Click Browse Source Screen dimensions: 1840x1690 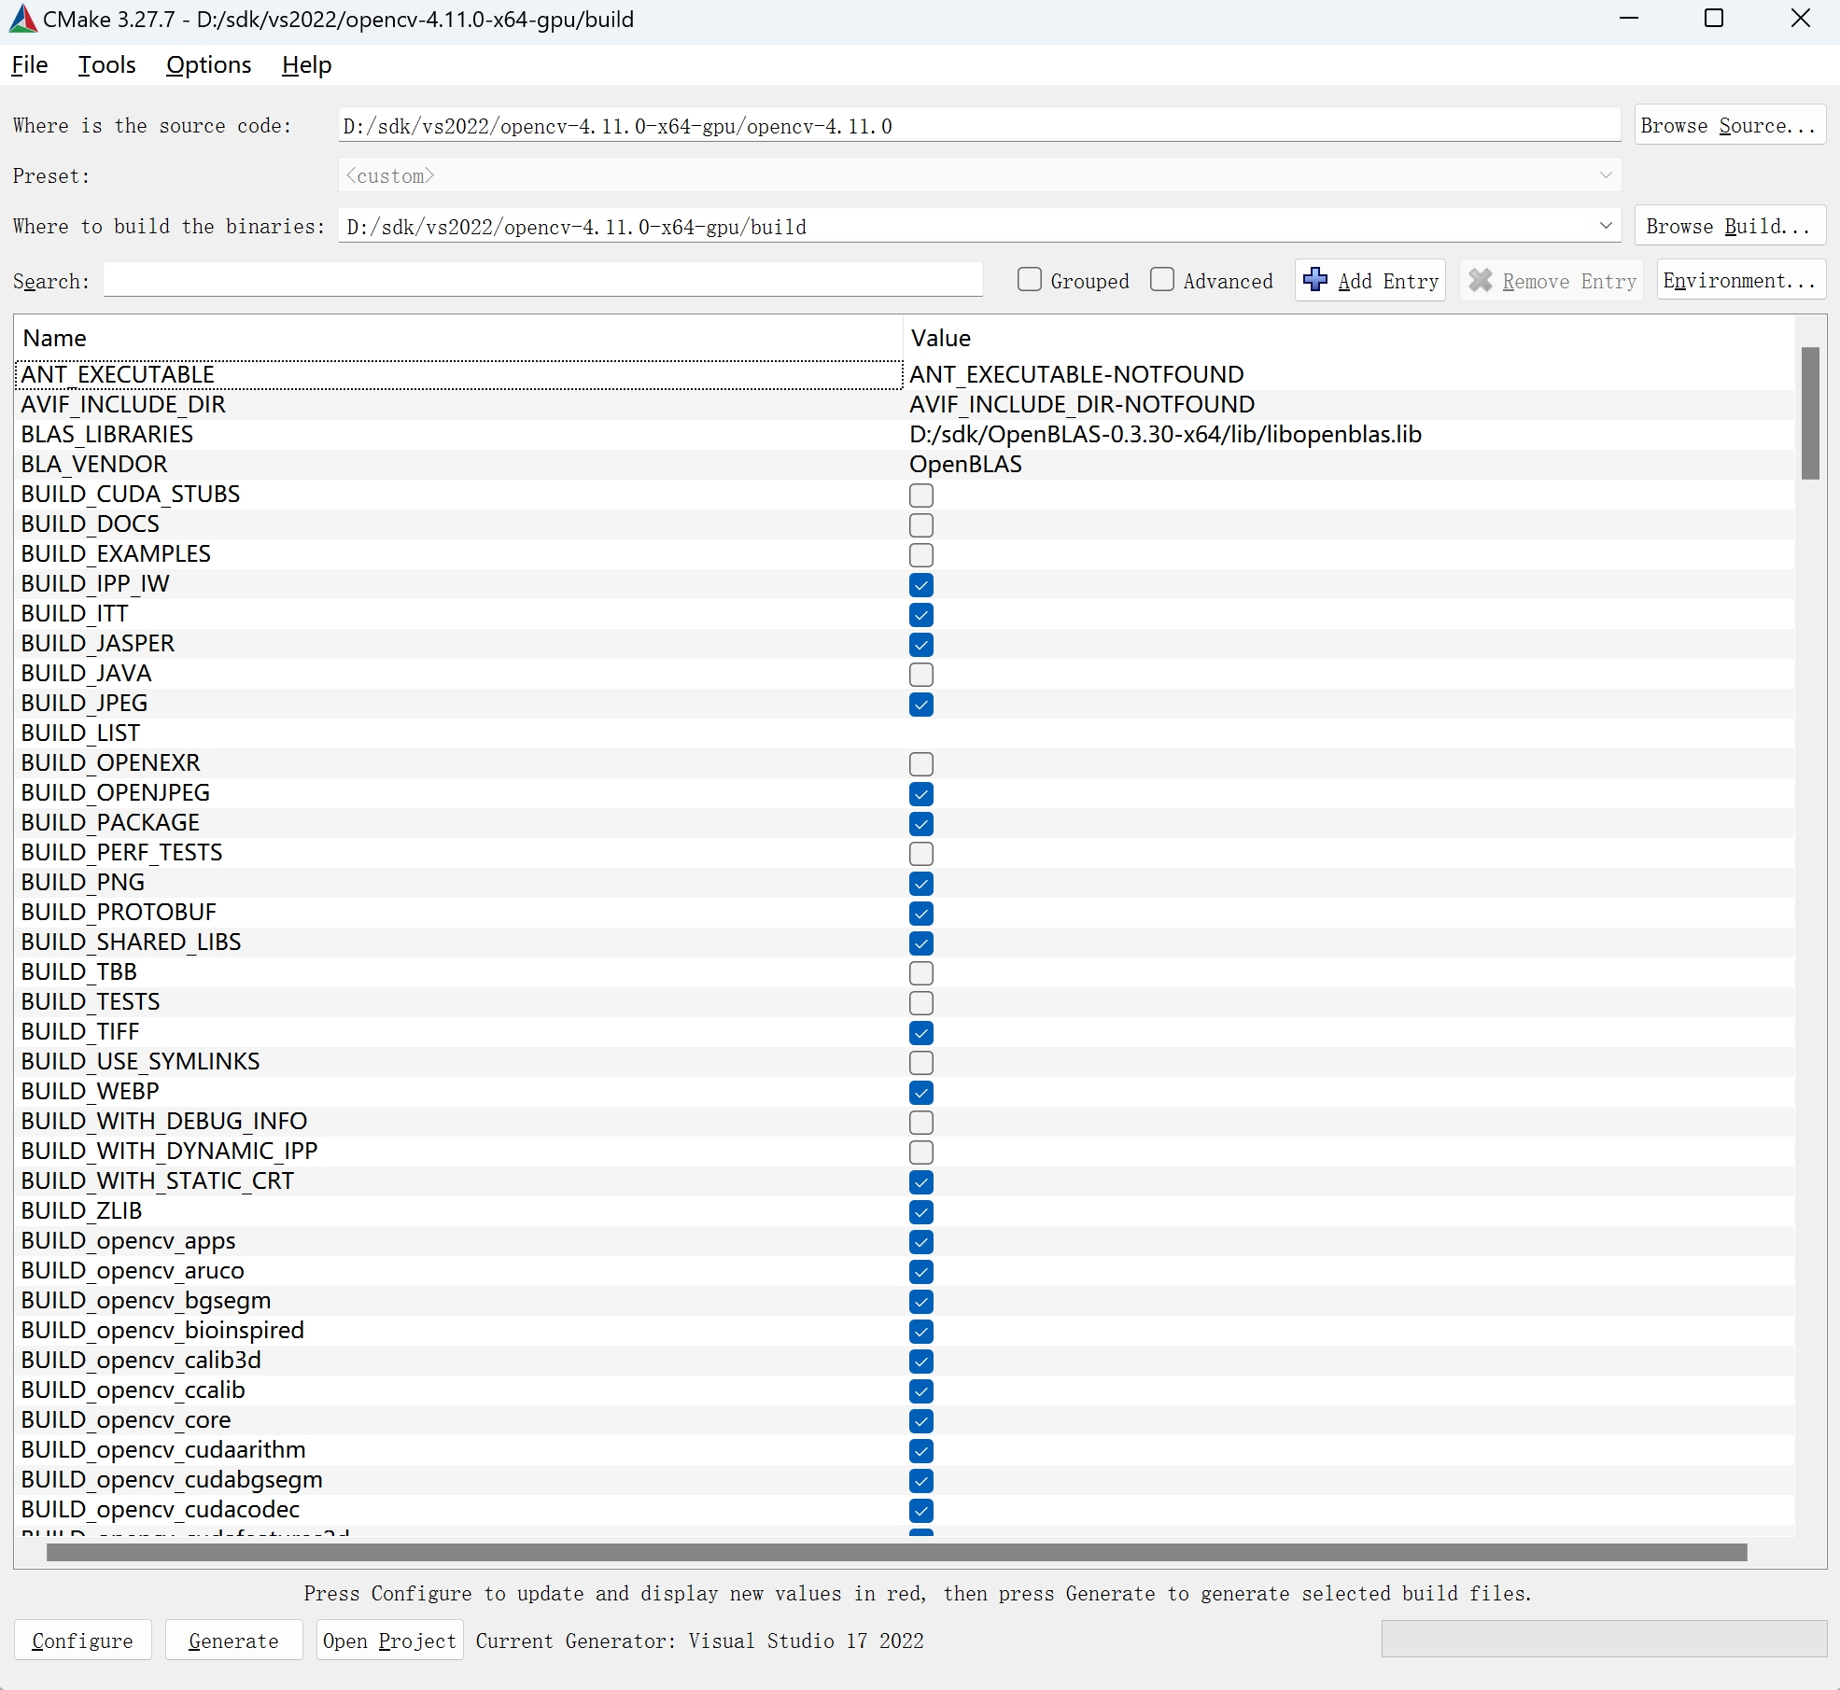click(x=1730, y=125)
